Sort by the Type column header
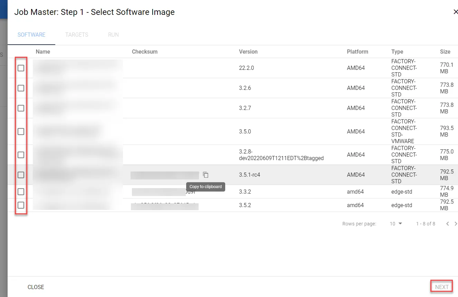Viewport: 458px width, 297px height. 397,52
